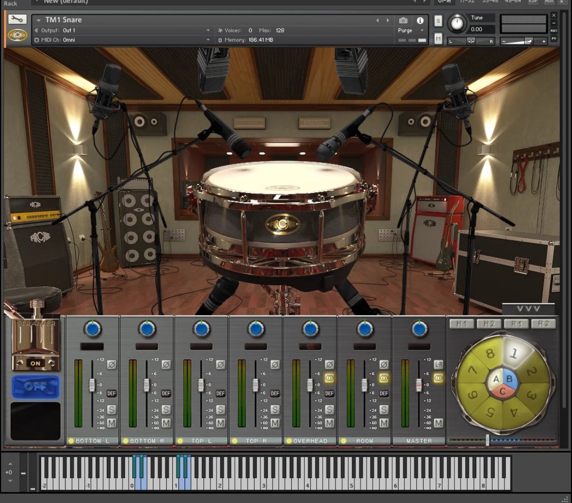Select the R2 tab
This screenshot has height=503, width=572.
coord(544,324)
